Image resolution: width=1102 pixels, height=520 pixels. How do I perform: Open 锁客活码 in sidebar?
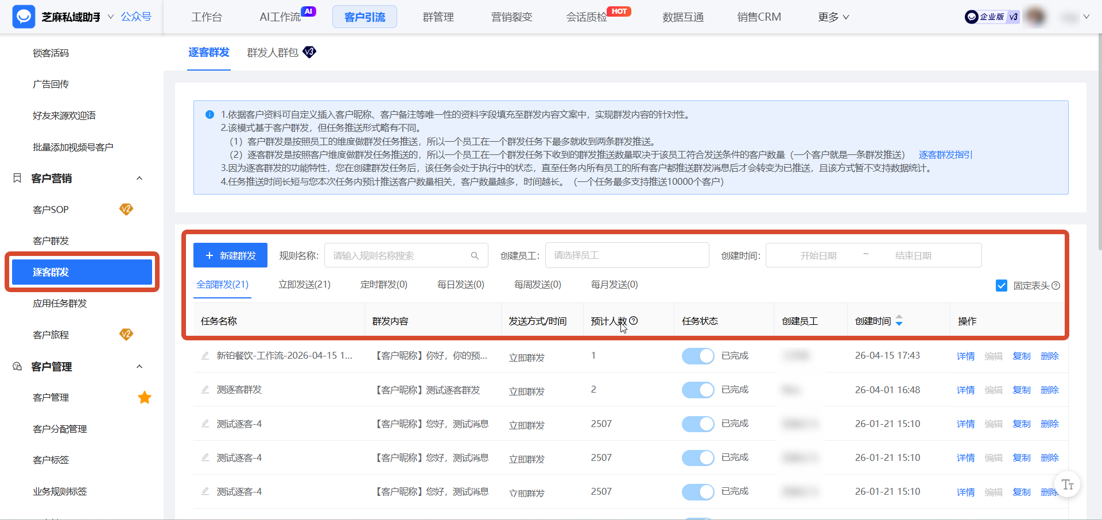[51, 53]
